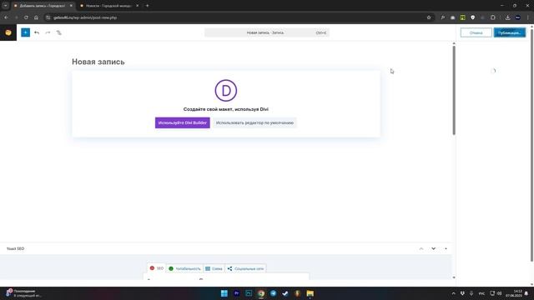Screen dimensions: 534x300
Task: Open the tab search dropdown arrow
Action: (6, 6)
